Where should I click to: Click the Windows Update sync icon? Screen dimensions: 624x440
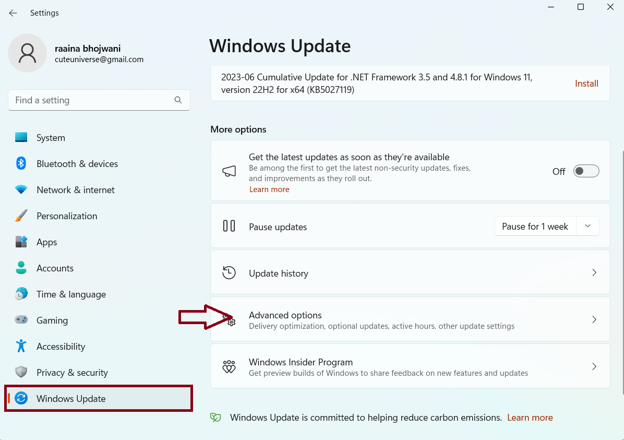click(x=21, y=398)
